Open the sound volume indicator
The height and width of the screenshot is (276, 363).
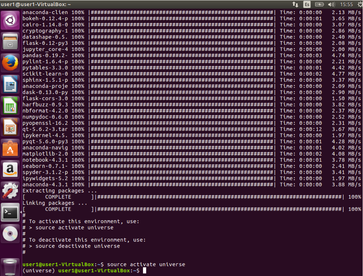(331, 4)
